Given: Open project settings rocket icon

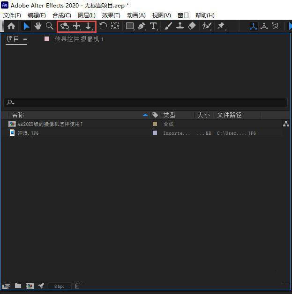Looking at the screenshot, I should (x=41, y=286).
